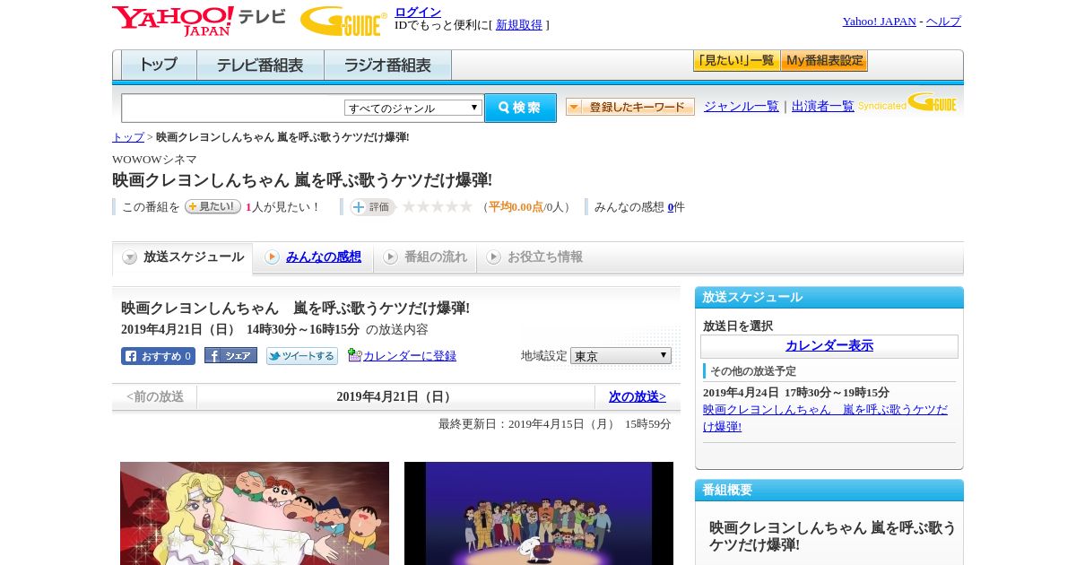The image size is (1076, 565).
Task: Open My番組表設定 button
Action: (824, 61)
